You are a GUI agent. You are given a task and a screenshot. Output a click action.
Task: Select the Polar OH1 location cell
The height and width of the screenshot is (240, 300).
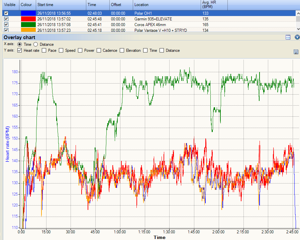[x=143, y=13]
